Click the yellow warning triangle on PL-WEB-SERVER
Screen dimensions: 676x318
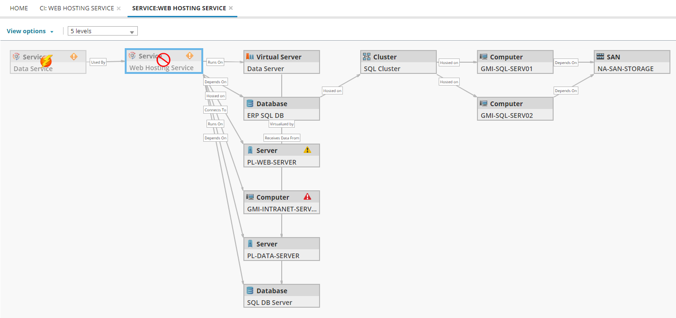pyautogui.click(x=307, y=150)
